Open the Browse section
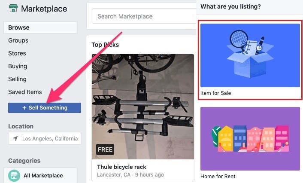Screen dimensions: 303x183 (19, 27)
